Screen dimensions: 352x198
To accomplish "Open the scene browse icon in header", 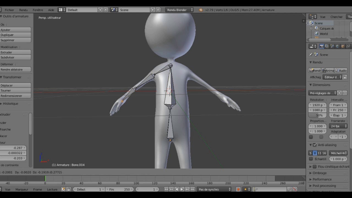I will click(114, 10).
